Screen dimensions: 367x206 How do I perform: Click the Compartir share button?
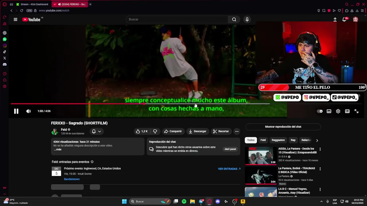[173, 131]
